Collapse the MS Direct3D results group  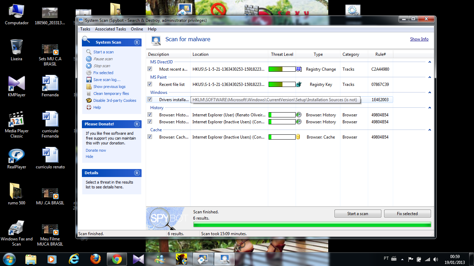(430, 62)
